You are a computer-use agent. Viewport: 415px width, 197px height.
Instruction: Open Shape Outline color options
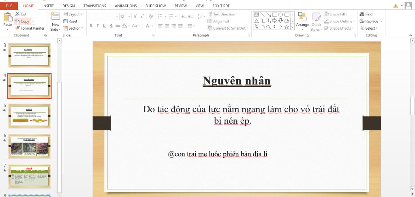pos(339,21)
